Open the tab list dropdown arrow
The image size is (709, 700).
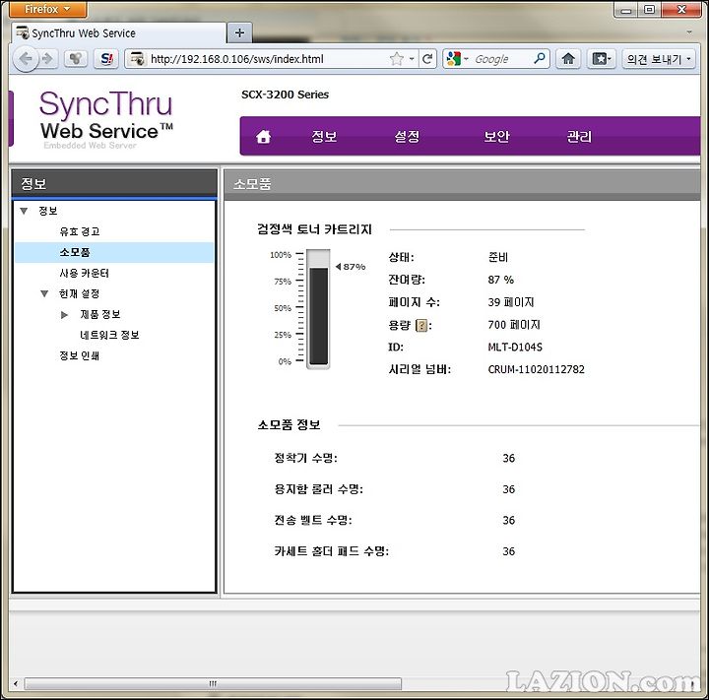689,32
